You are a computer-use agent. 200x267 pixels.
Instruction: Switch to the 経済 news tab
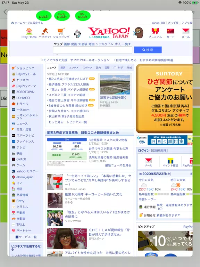pos(63,67)
